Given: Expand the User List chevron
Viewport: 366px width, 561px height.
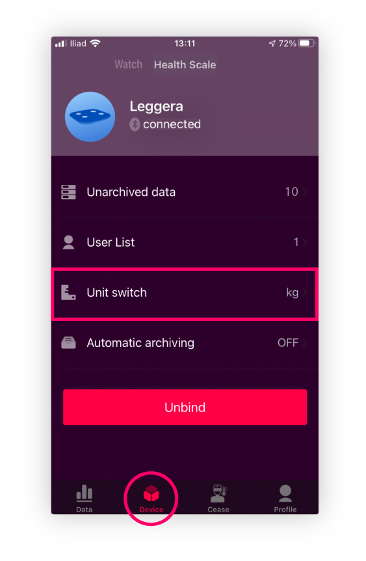Looking at the screenshot, I should [x=305, y=242].
